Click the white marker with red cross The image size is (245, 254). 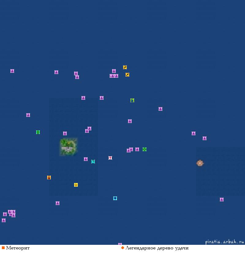[x=110, y=158]
